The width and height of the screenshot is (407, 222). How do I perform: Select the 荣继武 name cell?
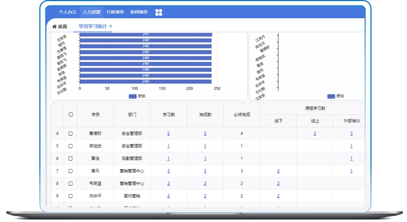click(95, 146)
